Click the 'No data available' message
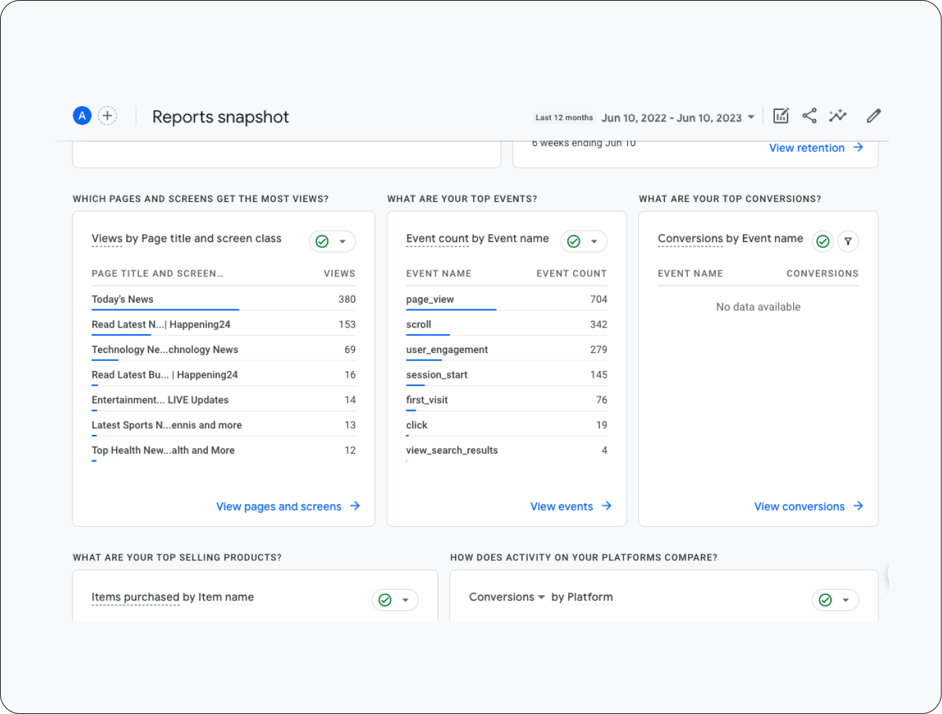 tap(758, 307)
